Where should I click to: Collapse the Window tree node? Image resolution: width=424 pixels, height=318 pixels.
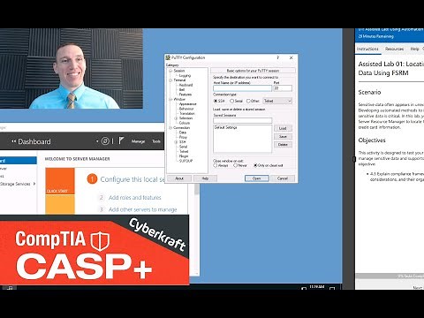[x=170, y=99]
